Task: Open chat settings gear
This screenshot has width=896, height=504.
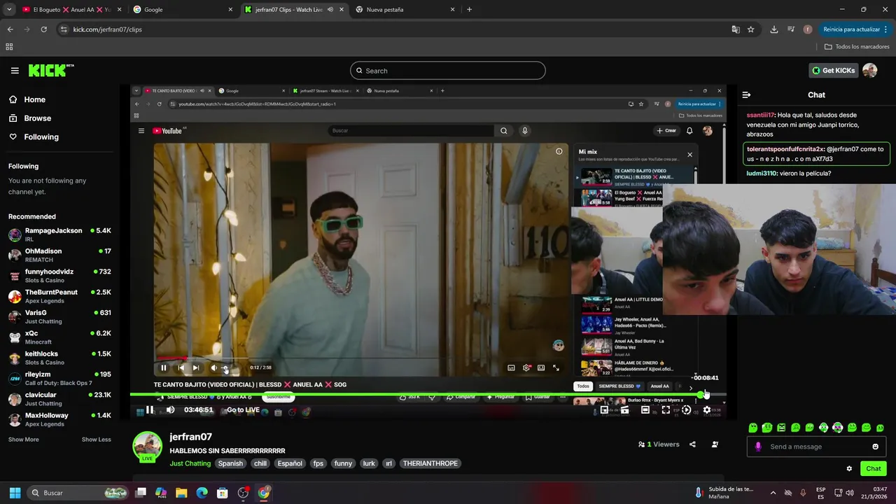Action: pyautogui.click(x=849, y=469)
